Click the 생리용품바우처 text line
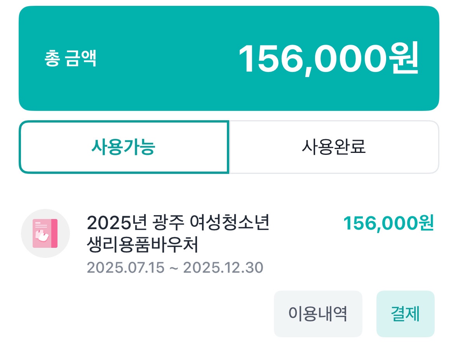 click(x=143, y=245)
